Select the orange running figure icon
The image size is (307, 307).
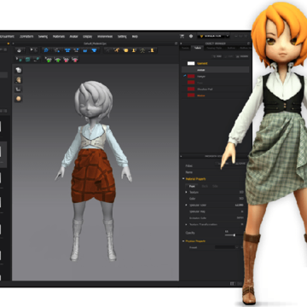[117, 50]
